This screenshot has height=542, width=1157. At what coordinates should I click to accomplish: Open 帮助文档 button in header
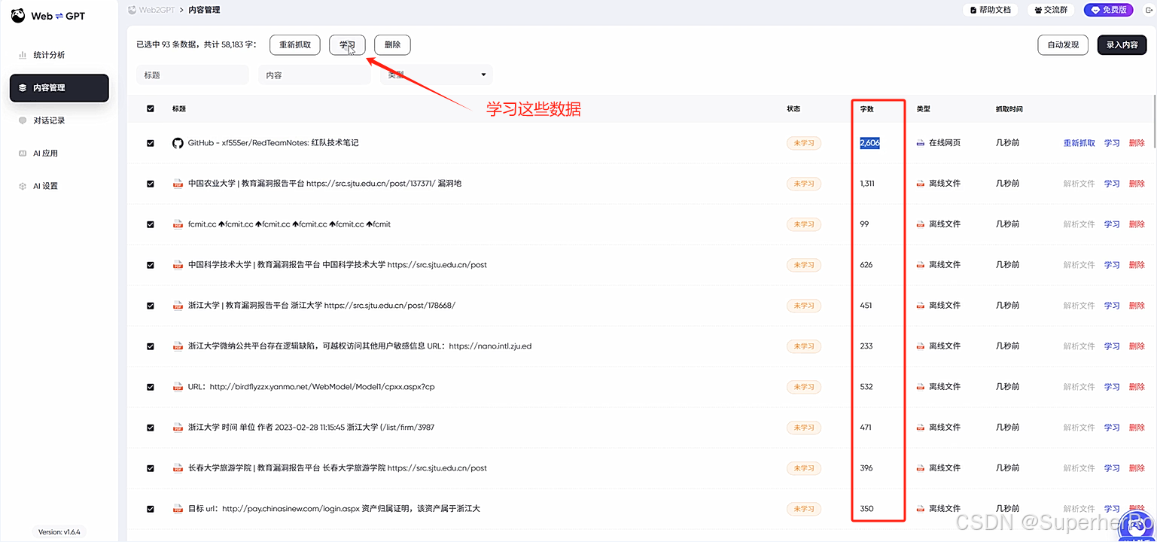click(x=990, y=10)
